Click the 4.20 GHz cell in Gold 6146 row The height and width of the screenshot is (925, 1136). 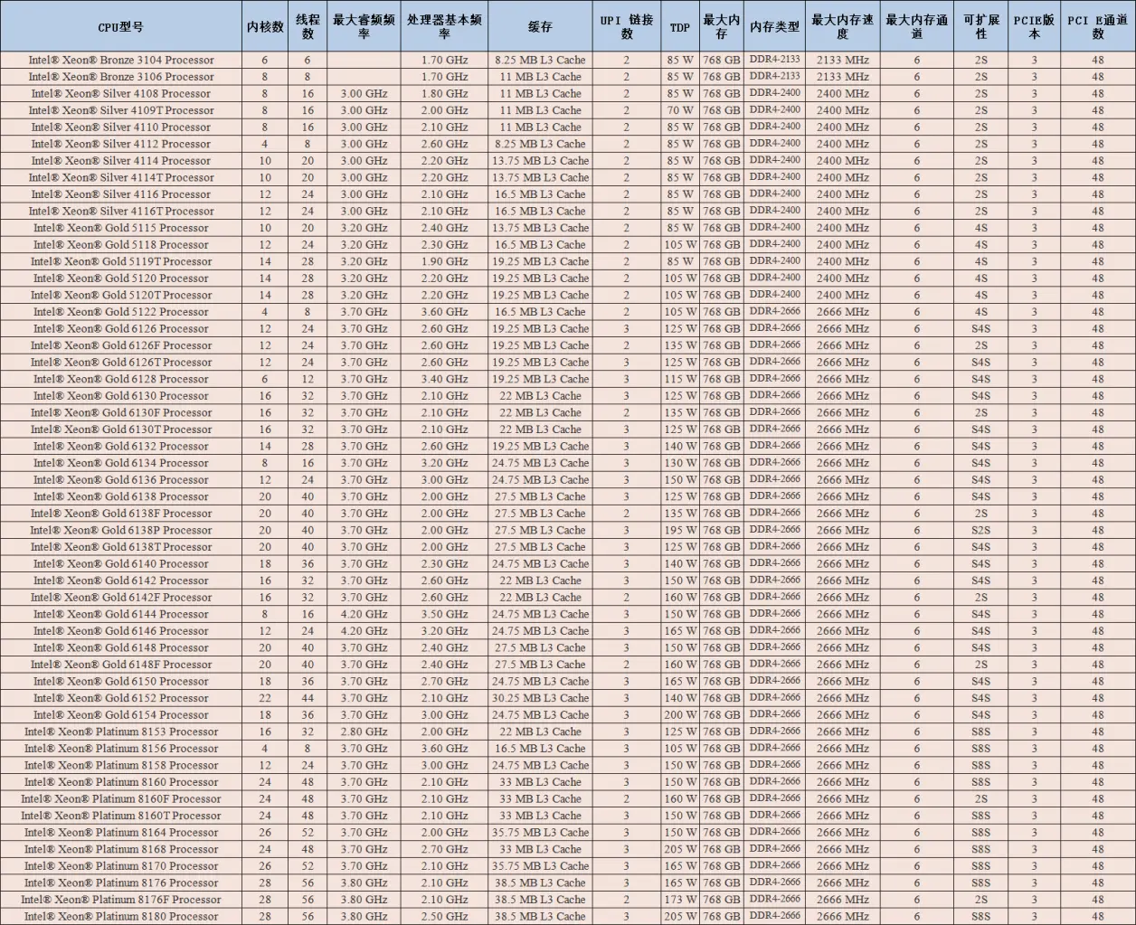point(364,631)
